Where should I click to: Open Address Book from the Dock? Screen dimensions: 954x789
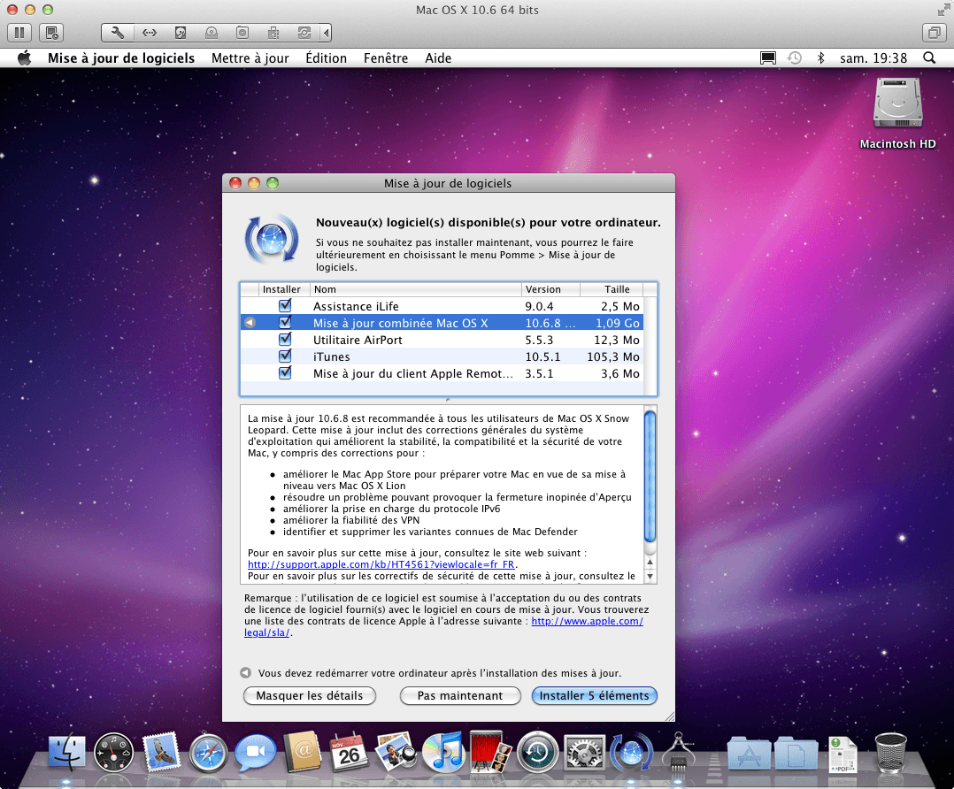pos(303,752)
